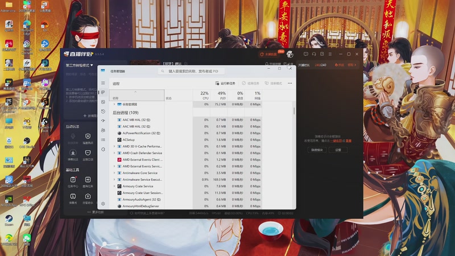Open 任务中心 tool in 直播伴侣 基础工具
The image size is (455, 256).
point(73,182)
